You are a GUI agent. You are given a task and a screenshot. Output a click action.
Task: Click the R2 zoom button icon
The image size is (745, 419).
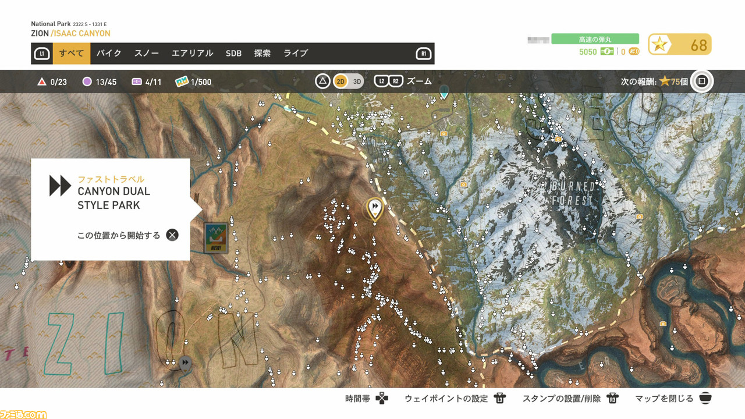tap(396, 81)
